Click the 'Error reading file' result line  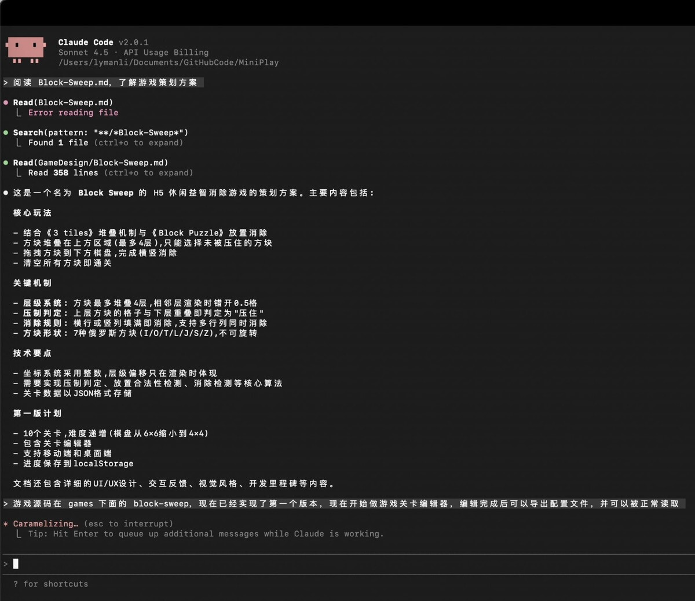(x=73, y=113)
